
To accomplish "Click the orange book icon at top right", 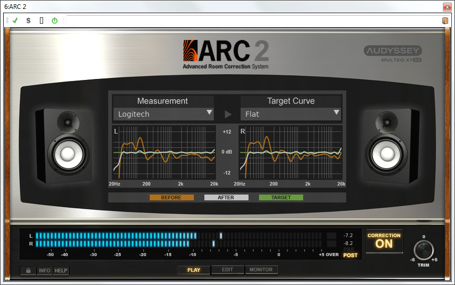I will 444,21.
